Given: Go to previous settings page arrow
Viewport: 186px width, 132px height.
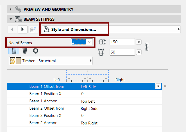Looking at the screenshot, I should [x=12, y=29].
